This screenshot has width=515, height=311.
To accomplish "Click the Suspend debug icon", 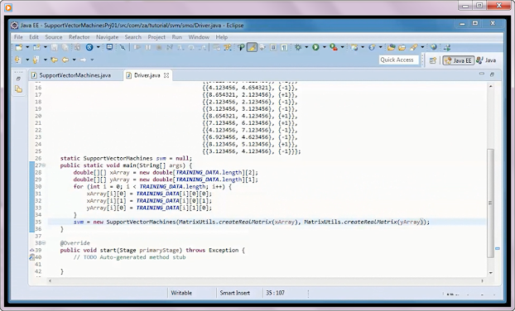I will click(148, 48).
